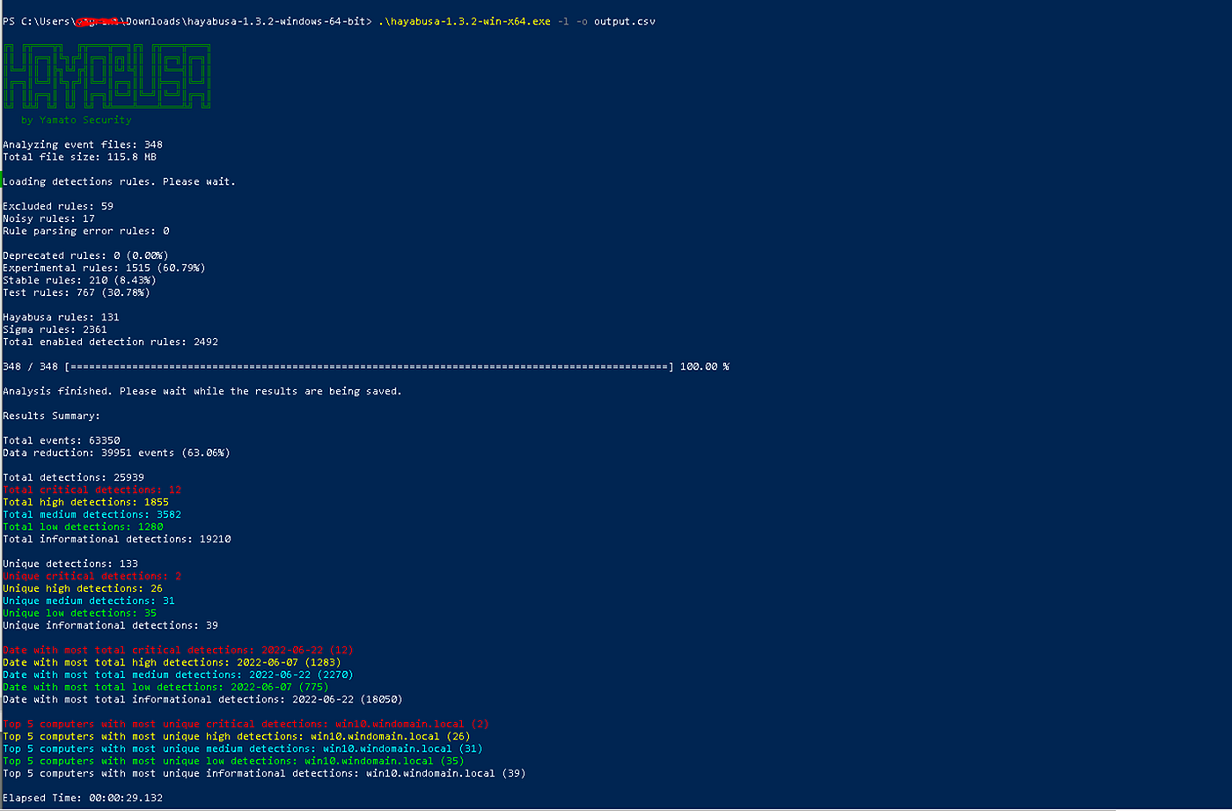Click green 'Unique low detections: 35' line
Image resolution: width=1232 pixels, height=811 pixels.
coord(79,613)
